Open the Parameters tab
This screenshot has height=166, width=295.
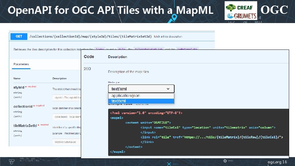[x=21, y=64]
